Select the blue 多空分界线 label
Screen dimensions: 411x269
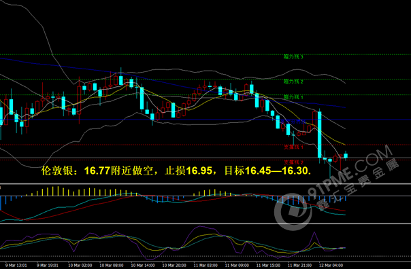click(293, 122)
